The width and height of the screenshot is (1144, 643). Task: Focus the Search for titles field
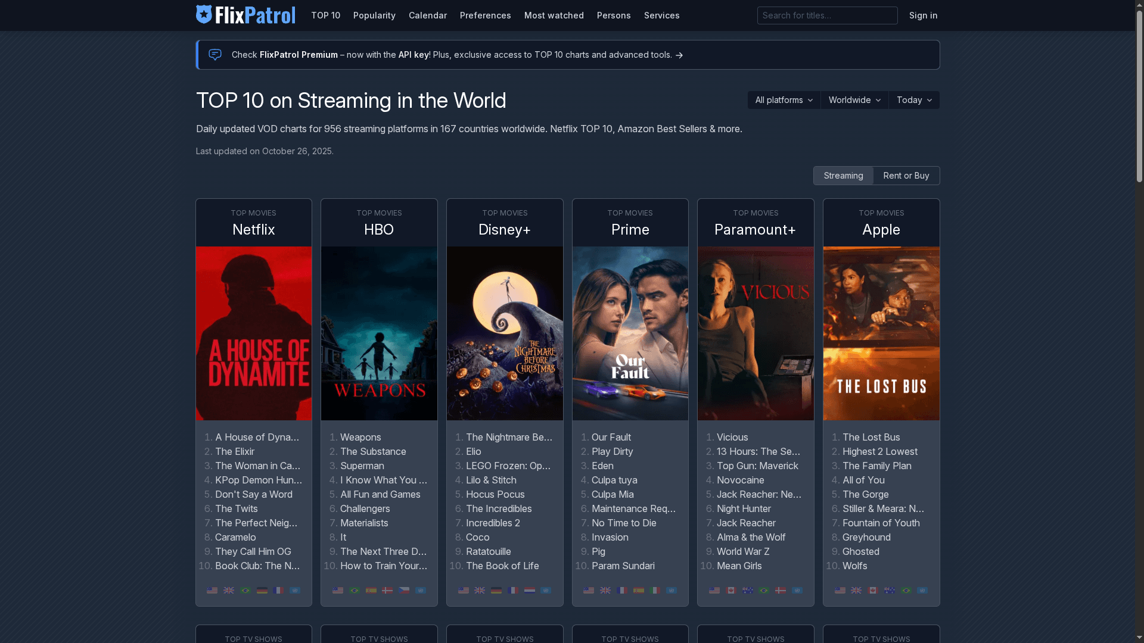[x=827, y=15]
